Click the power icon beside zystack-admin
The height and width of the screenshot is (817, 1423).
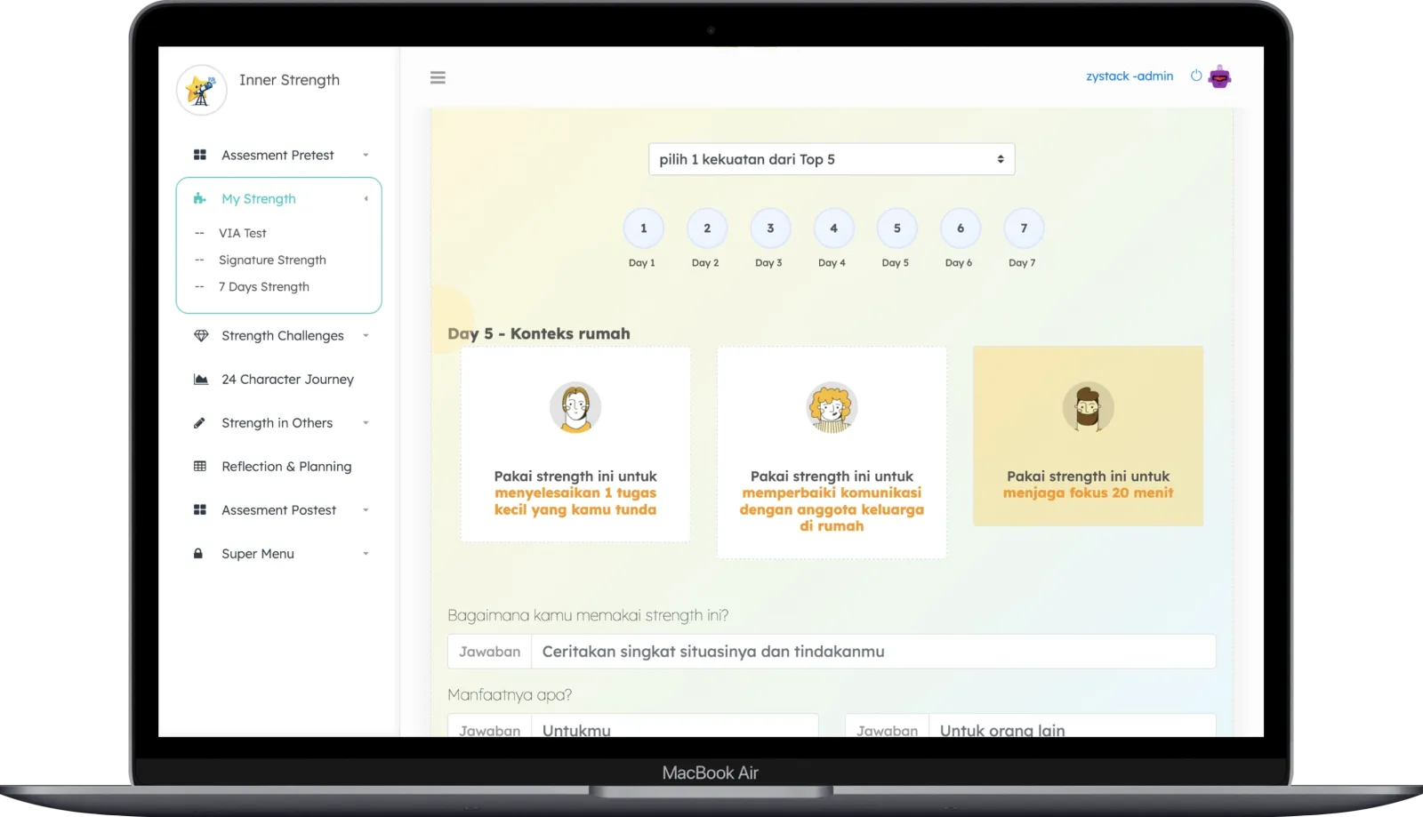pos(1196,76)
